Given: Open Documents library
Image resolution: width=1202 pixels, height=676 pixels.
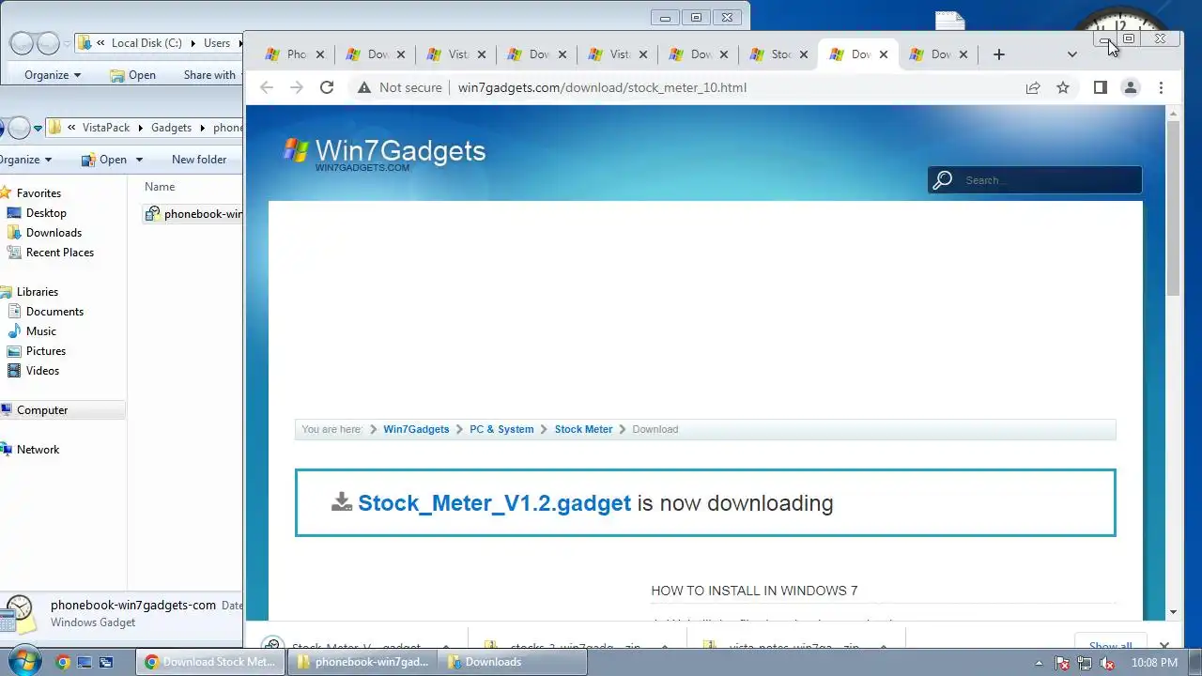Looking at the screenshot, I should pyautogui.click(x=54, y=312).
